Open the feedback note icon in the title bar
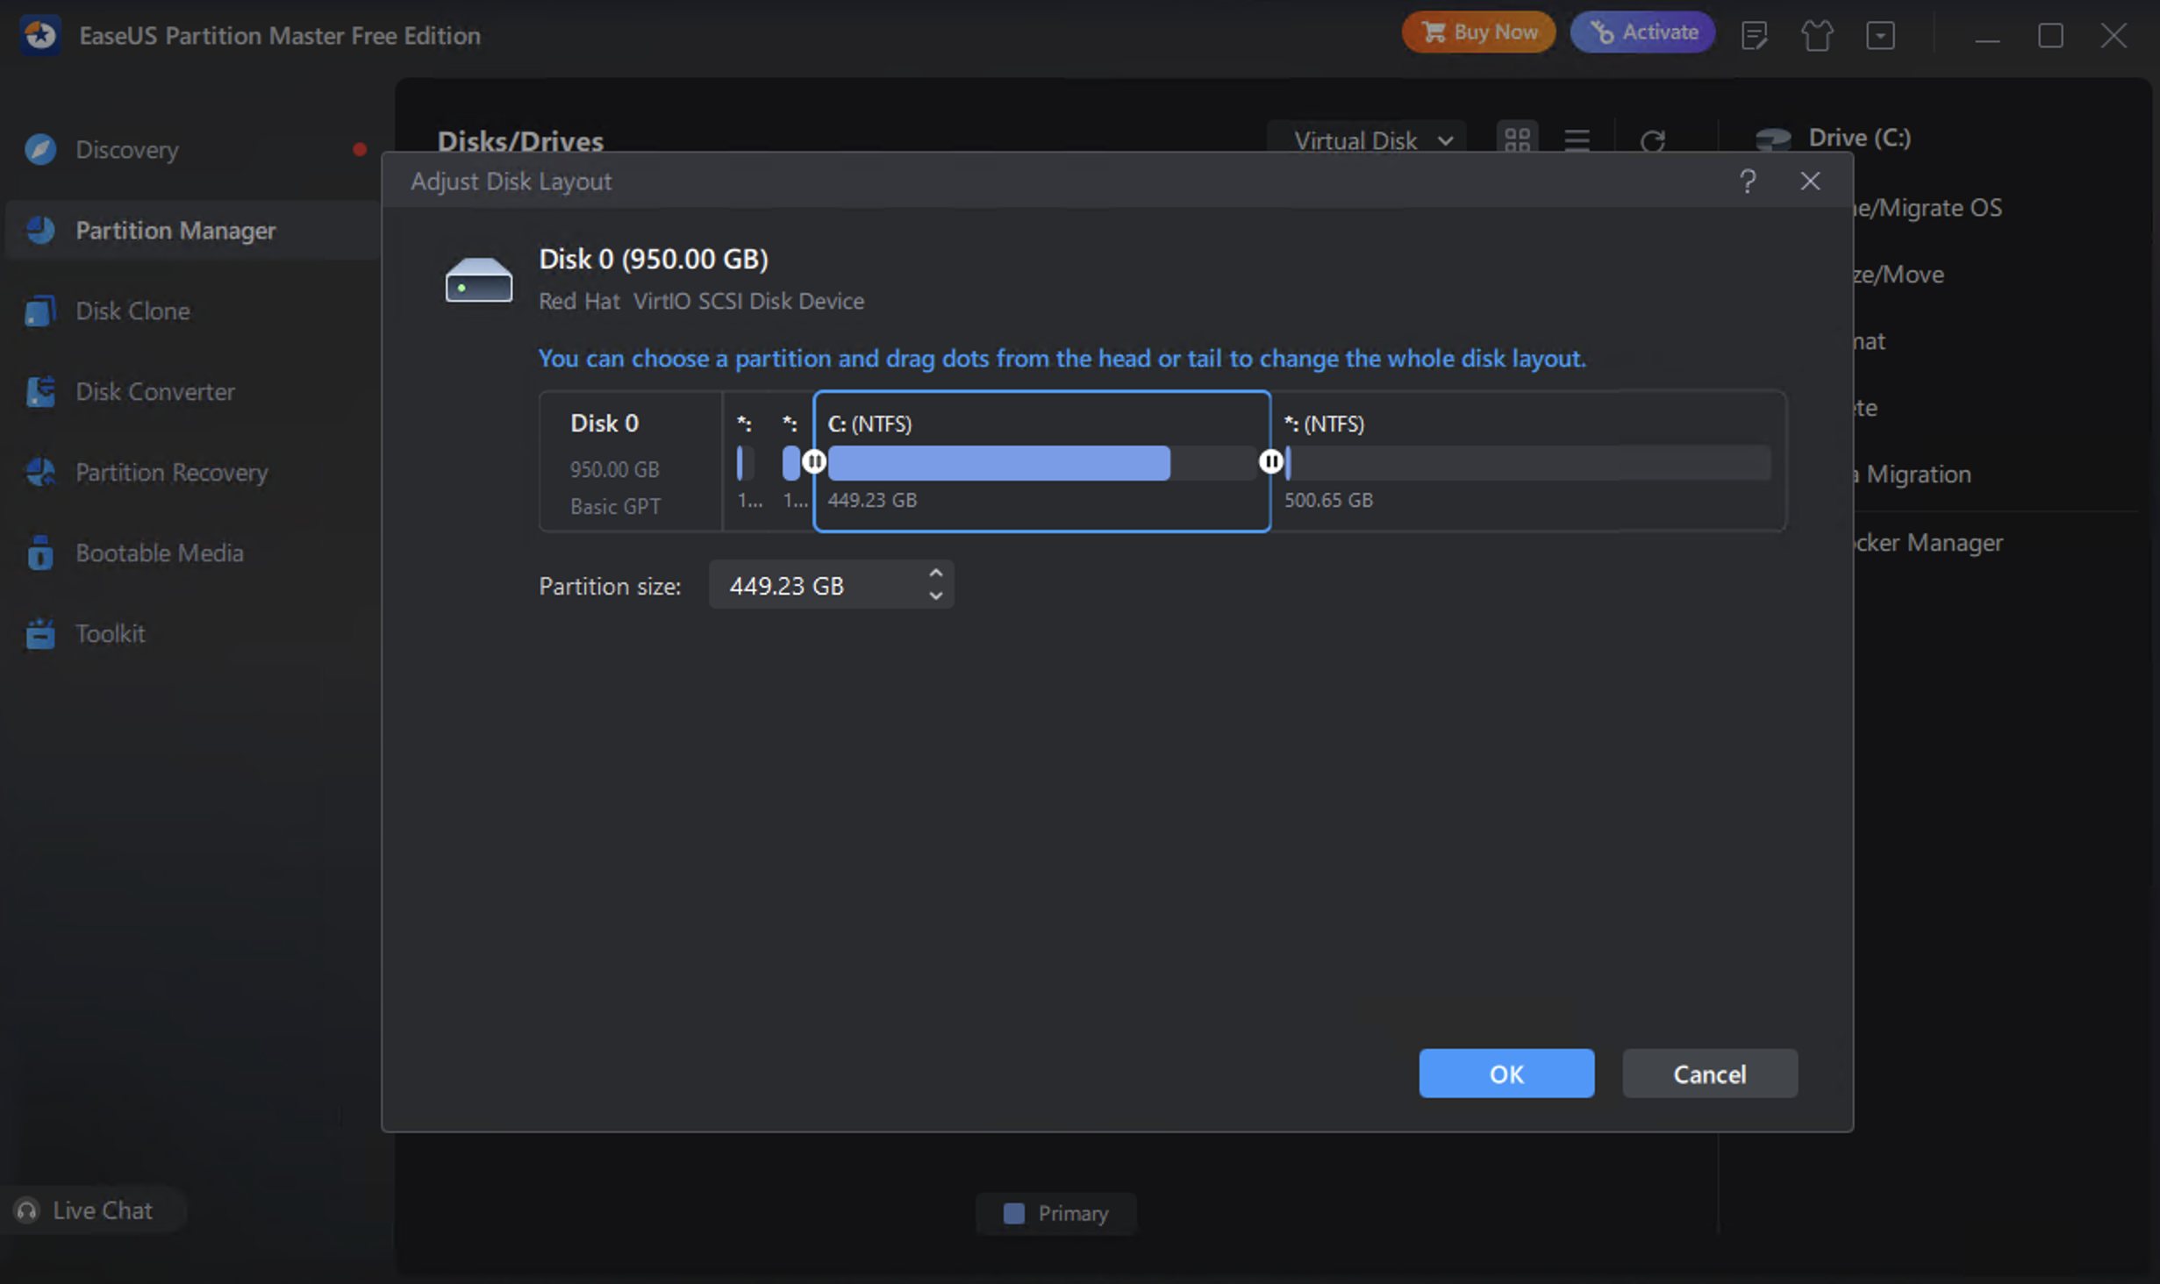The image size is (2160, 1284). tap(1755, 35)
